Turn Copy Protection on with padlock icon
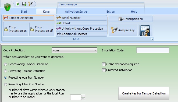The image size is (178, 102). point(16,29)
